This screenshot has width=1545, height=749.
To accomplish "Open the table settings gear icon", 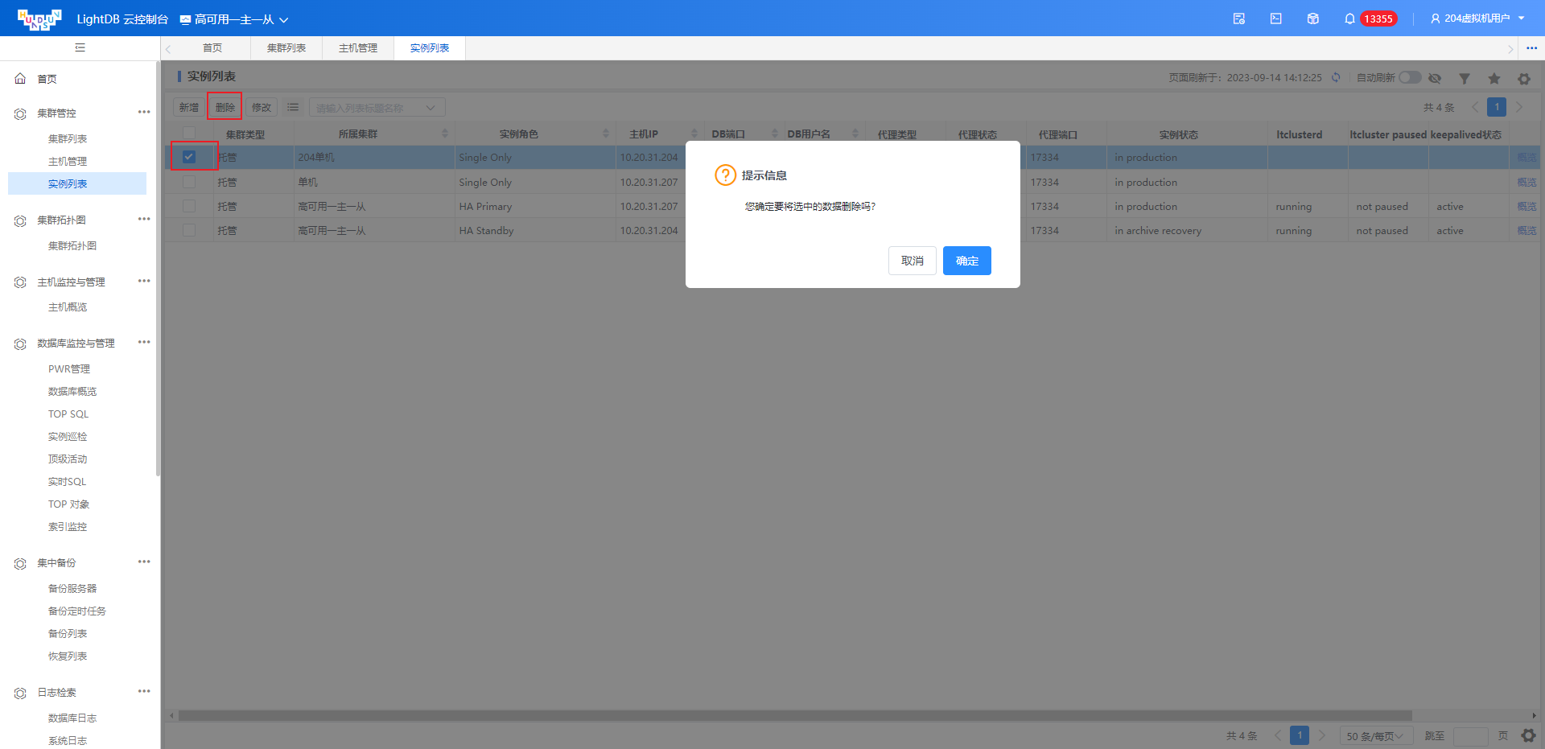I will (x=1524, y=79).
